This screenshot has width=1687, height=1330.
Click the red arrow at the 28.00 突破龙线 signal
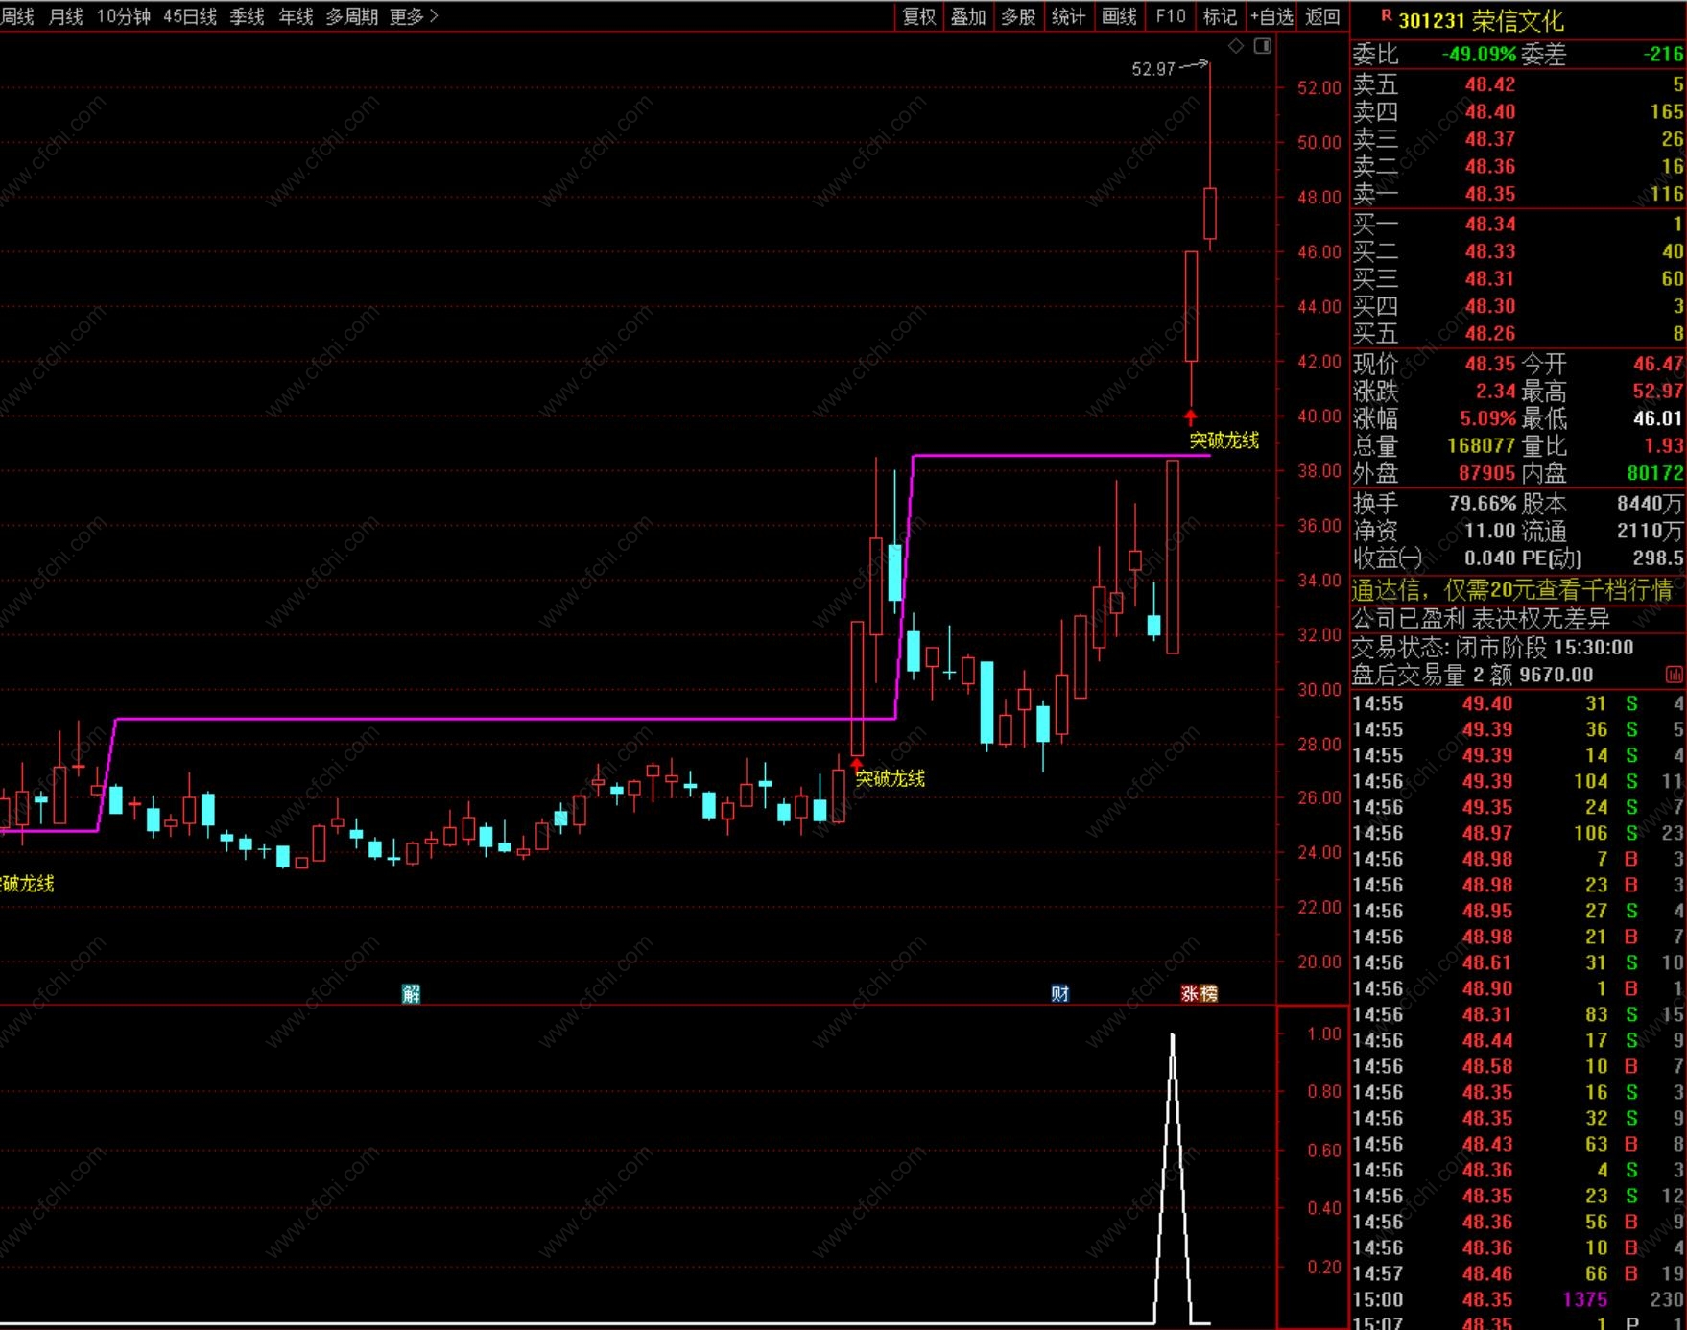(857, 764)
